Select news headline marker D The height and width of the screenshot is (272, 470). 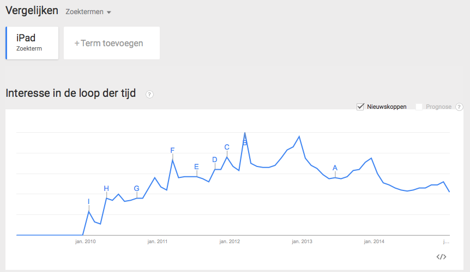215,159
